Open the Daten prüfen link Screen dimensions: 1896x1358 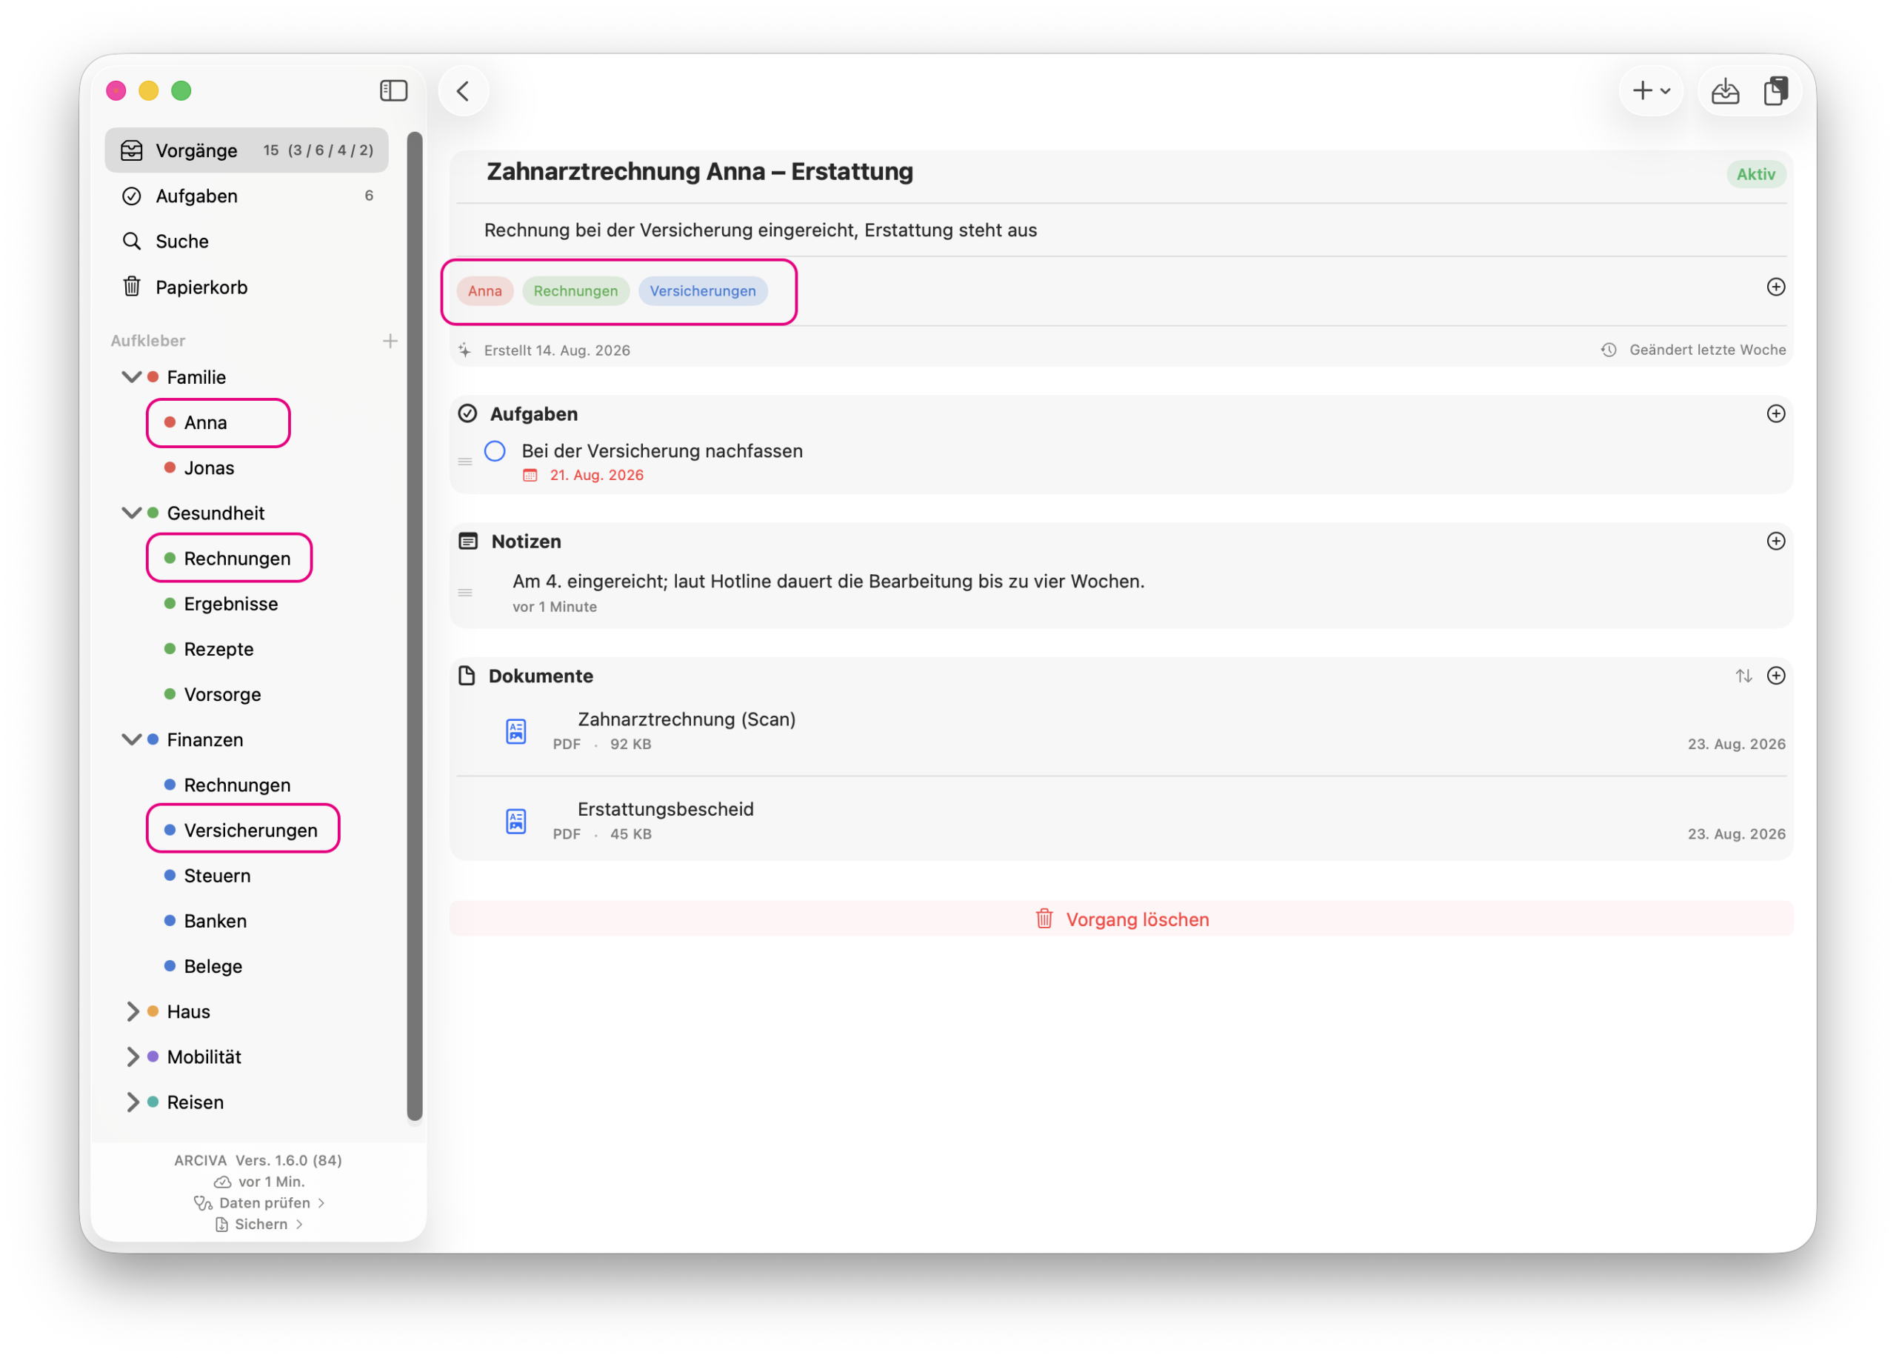259,1202
